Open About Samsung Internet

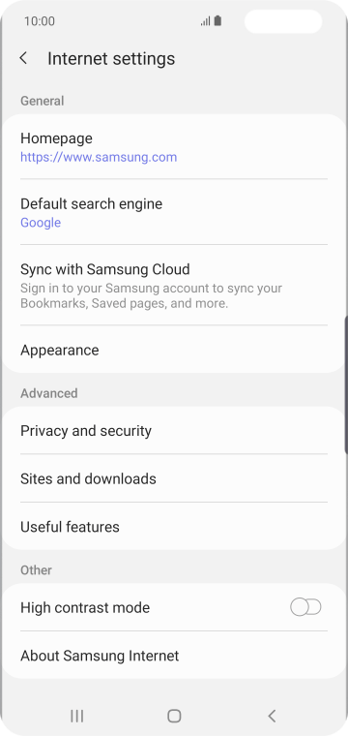coord(174,655)
